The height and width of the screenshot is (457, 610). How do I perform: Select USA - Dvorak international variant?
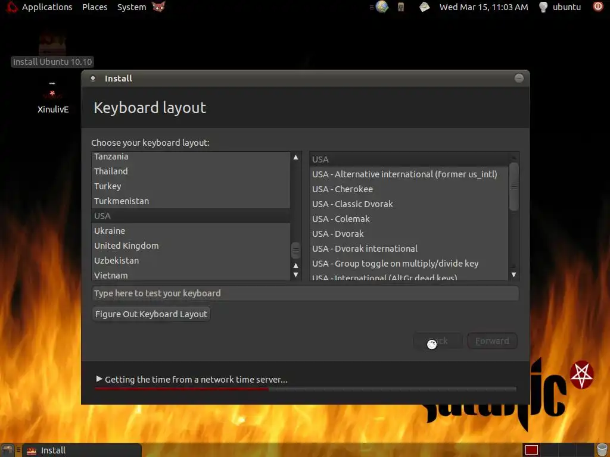[409, 249]
